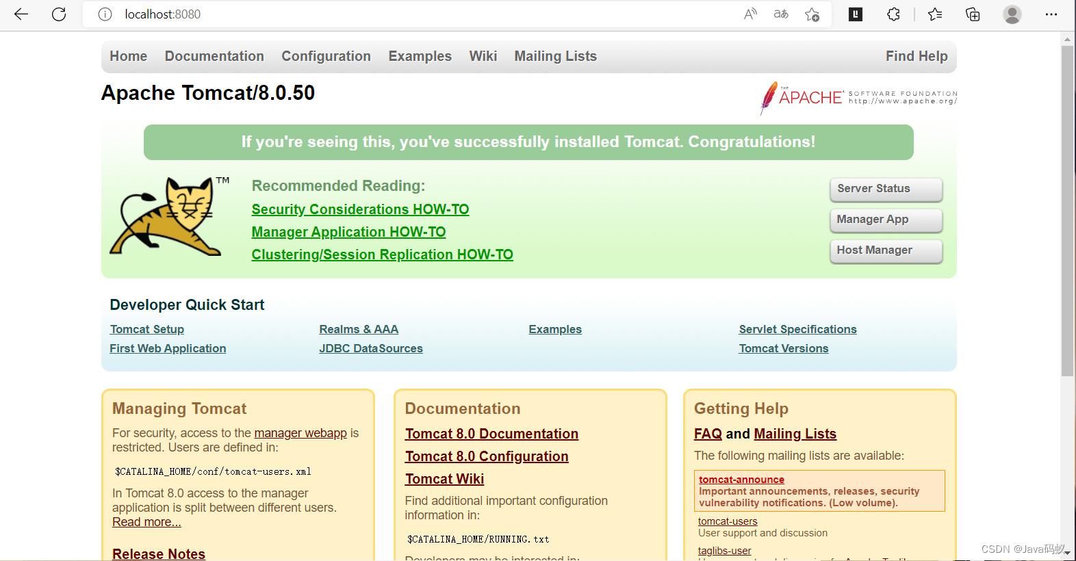The image size is (1076, 561).
Task: Open the dark square extension icon
Action: [856, 14]
